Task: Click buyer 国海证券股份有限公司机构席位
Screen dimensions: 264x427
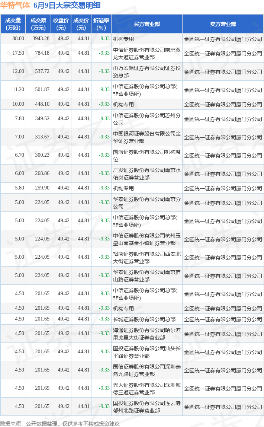Action: 147,156
